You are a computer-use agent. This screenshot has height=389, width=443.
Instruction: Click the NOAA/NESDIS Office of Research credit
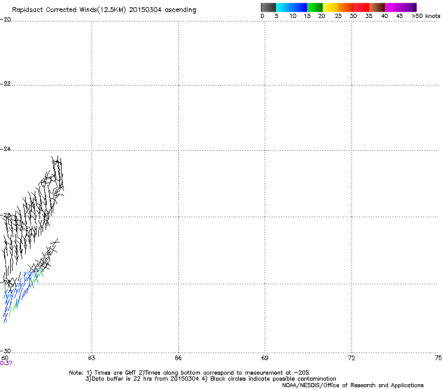[x=353, y=385]
